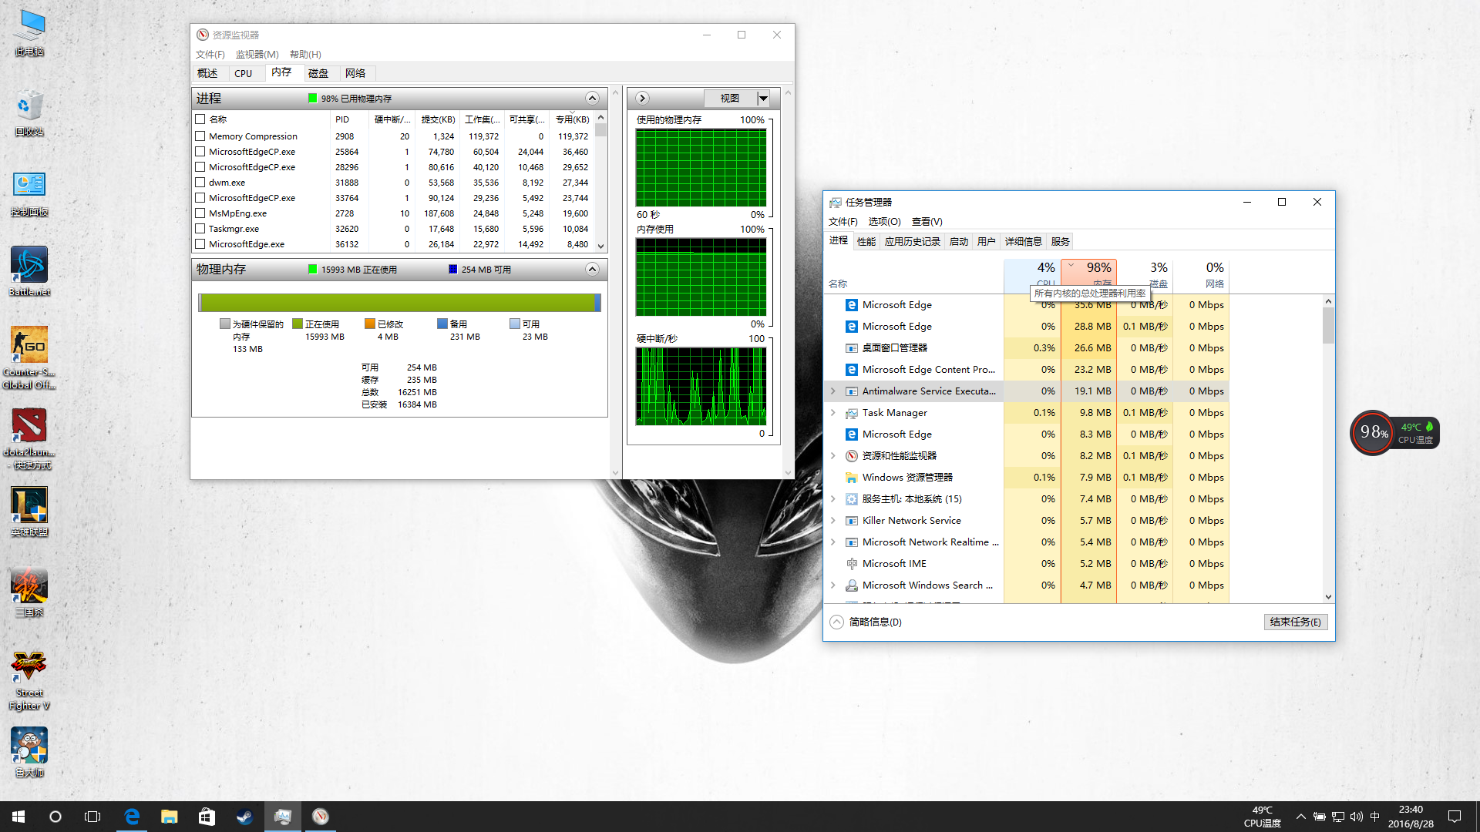
Task: Switch to Resource Monitor taskbar button
Action: pos(321,817)
